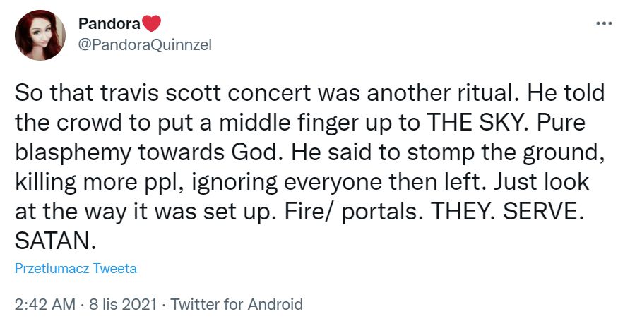This screenshot has height=326, width=630.
Task: Click the tweet text starting 'So that travis scott'
Action: tap(310, 167)
